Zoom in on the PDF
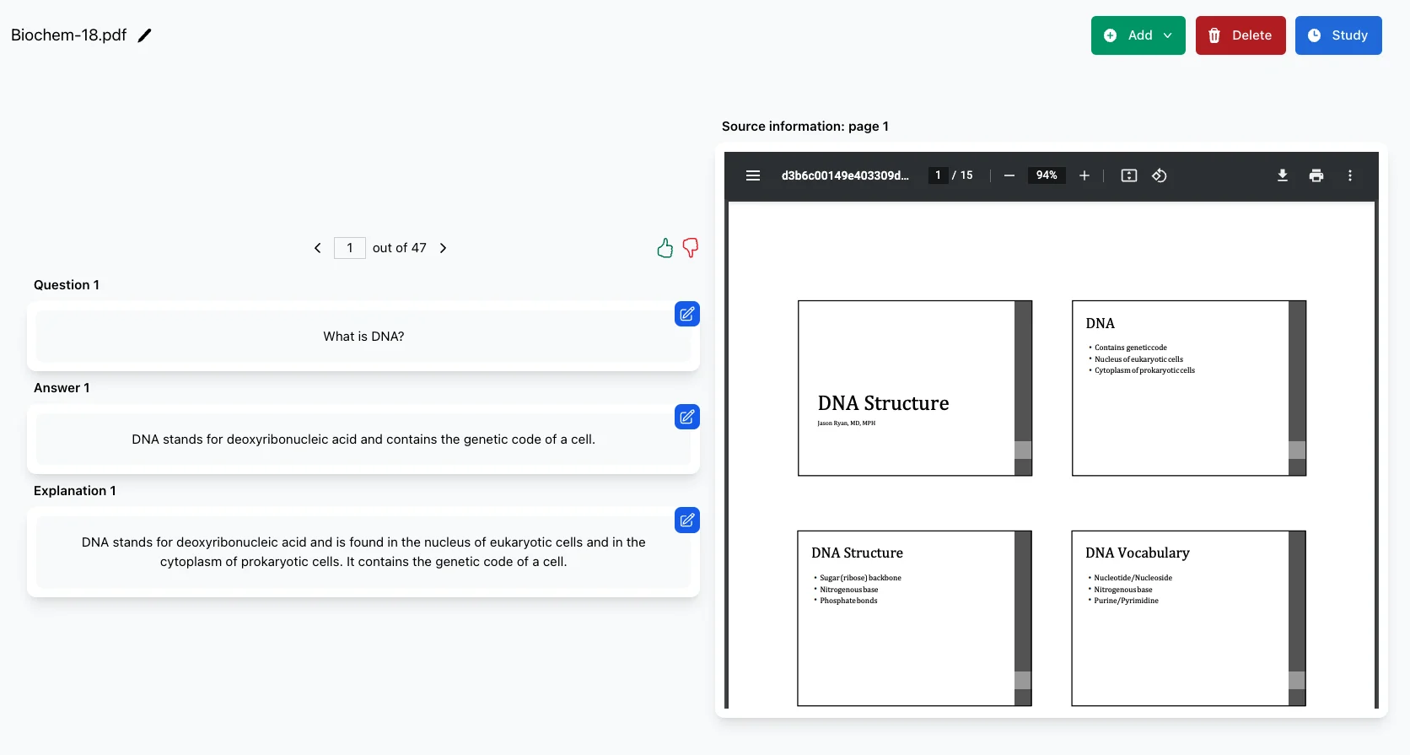 [x=1084, y=175]
